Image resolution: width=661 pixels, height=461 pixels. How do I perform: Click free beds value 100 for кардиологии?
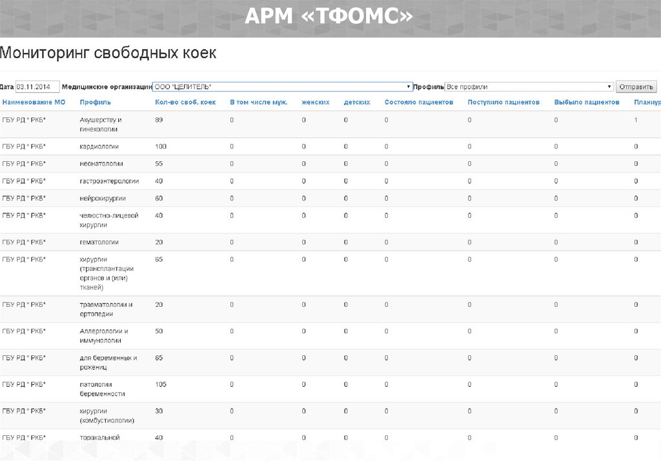161,146
